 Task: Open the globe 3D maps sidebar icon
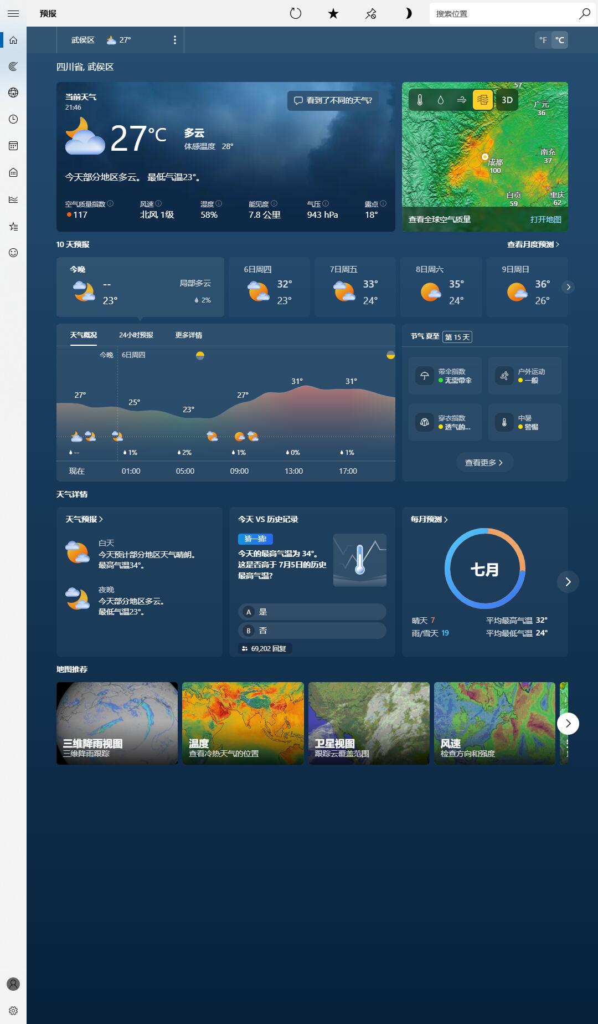click(x=13, y=93)
